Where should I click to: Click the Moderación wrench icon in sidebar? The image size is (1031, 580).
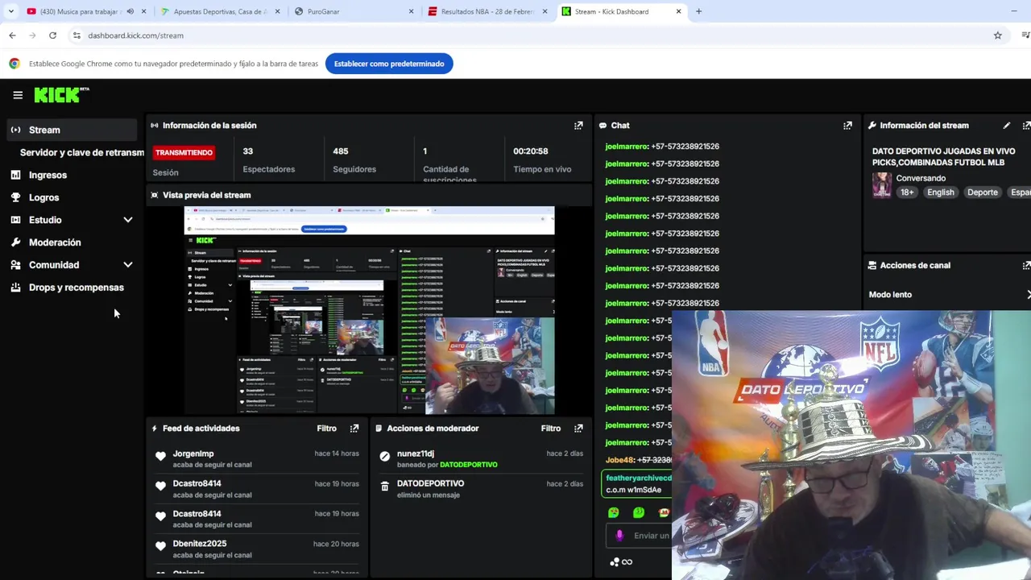[15, 242]
